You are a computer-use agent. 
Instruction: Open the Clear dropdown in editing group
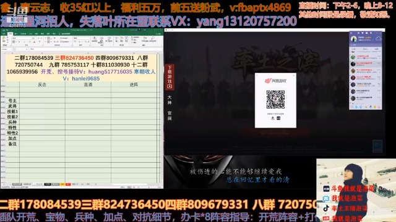coord(134,43)
